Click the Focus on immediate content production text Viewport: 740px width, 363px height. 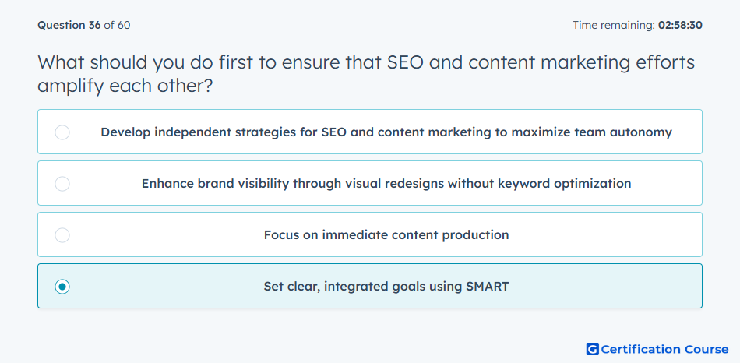[x=386, y=235]
